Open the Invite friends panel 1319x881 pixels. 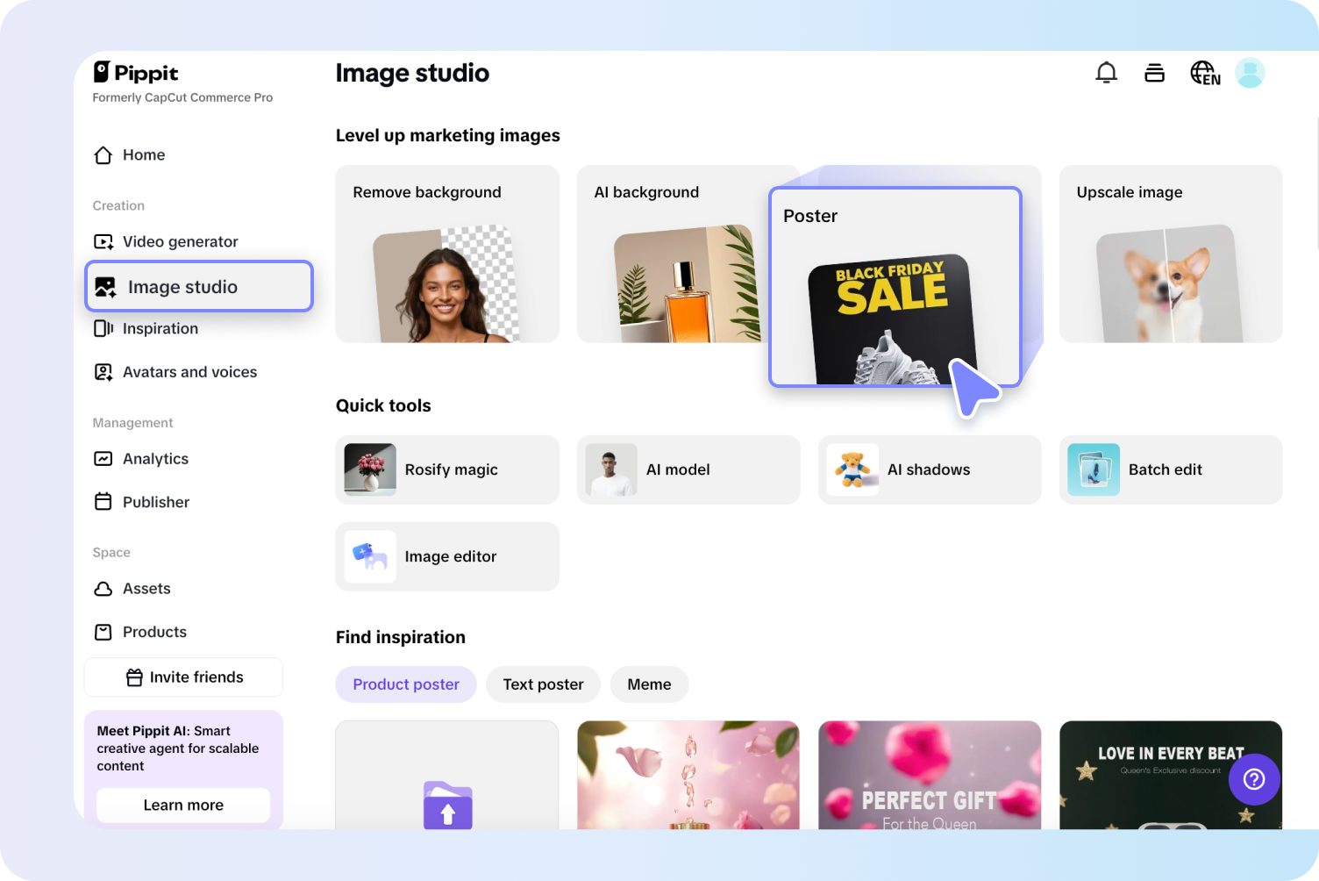[x=183, y=677]
